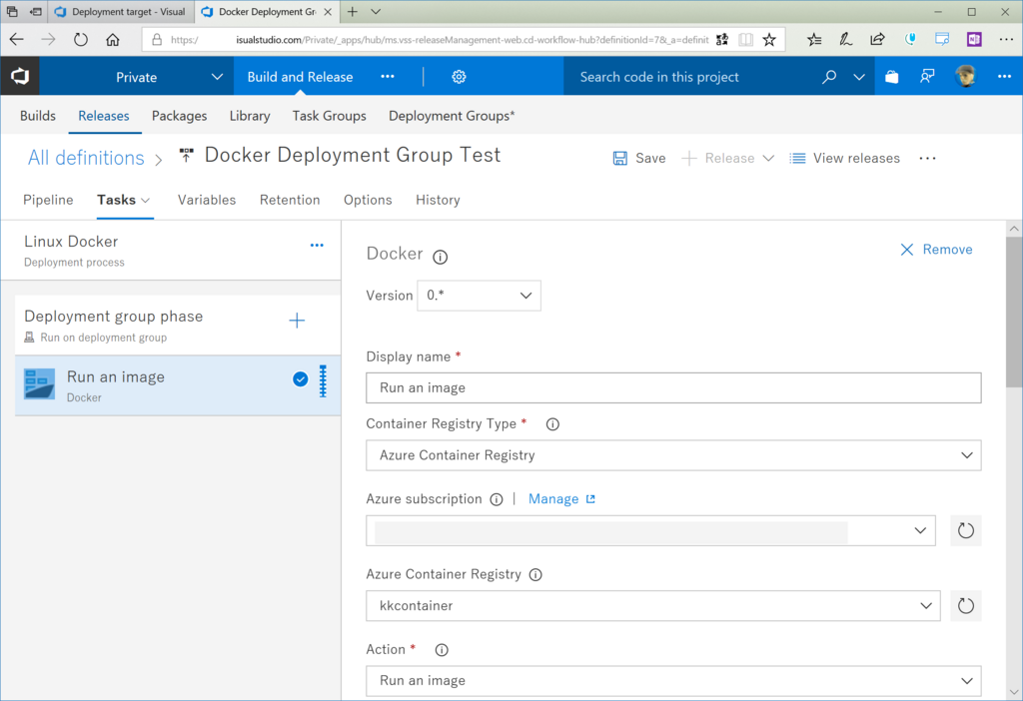Click the Remove task button

(936, 250)
